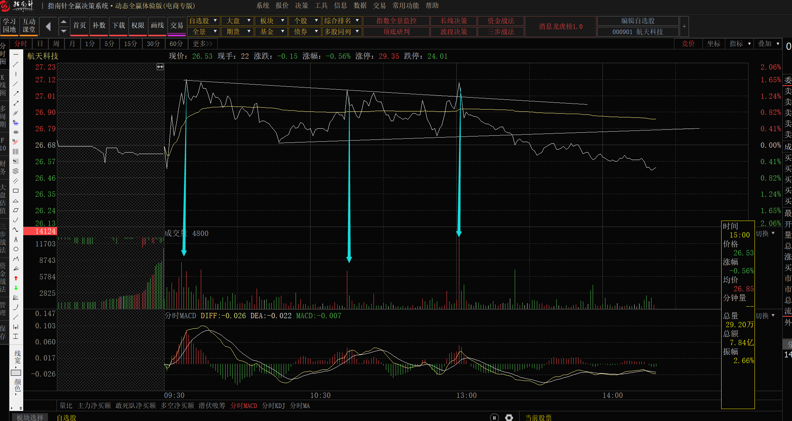Pick the green down-arrow marker tool

(x=16, y=288)
